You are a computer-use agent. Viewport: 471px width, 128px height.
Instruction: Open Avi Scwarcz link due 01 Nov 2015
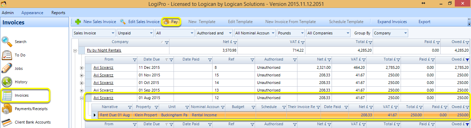pos(103,75)
